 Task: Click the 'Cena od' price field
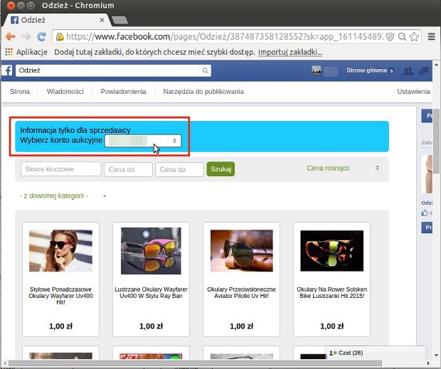coord(128,169)
